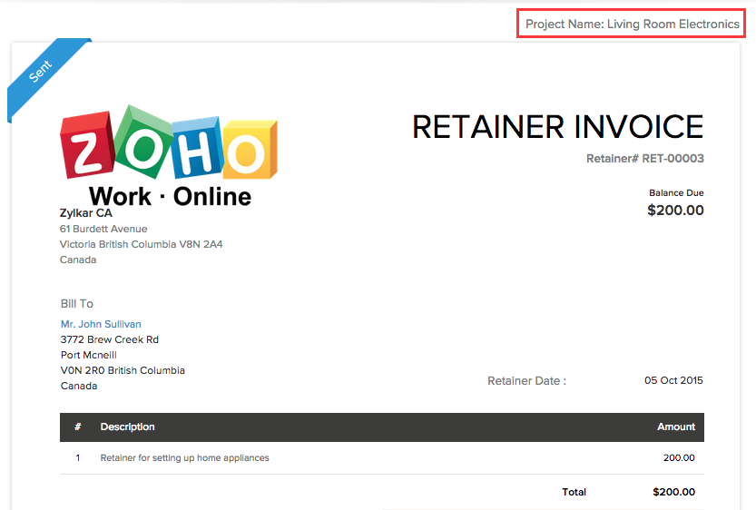Click the Total label
The image size is (756, 510).
(574, 492)
